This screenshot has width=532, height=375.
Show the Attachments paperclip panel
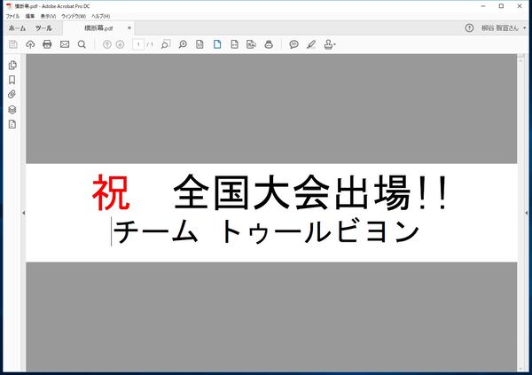12,94
